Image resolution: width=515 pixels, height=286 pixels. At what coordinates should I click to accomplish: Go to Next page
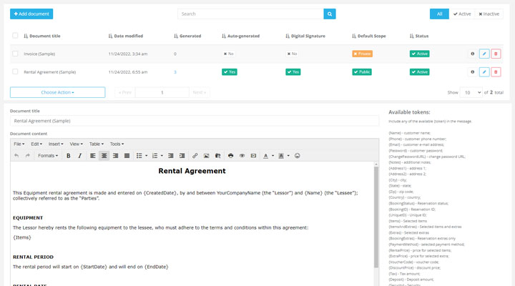tap(199, 93)
